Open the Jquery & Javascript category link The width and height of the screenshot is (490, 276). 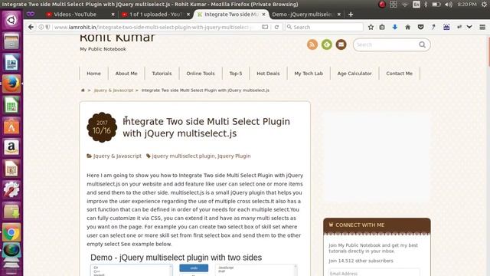[117, 156]
